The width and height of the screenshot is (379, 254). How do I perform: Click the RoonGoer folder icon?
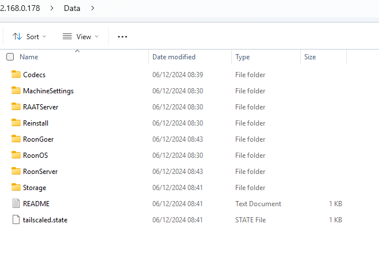coord(16,139)
